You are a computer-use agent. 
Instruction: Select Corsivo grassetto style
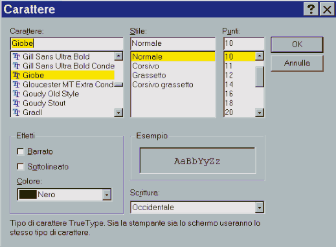[x=173, y=85]
